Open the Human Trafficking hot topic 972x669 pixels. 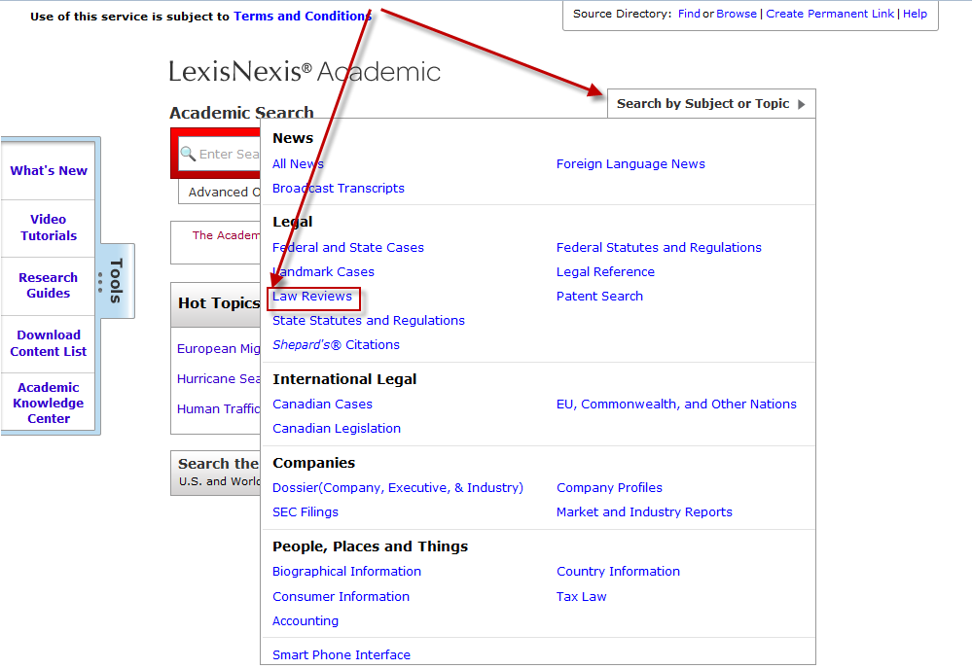(x=218, y=408)
